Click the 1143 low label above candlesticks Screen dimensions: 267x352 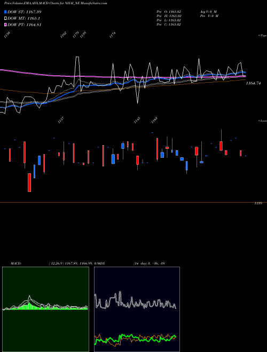(x=137, y=120)
